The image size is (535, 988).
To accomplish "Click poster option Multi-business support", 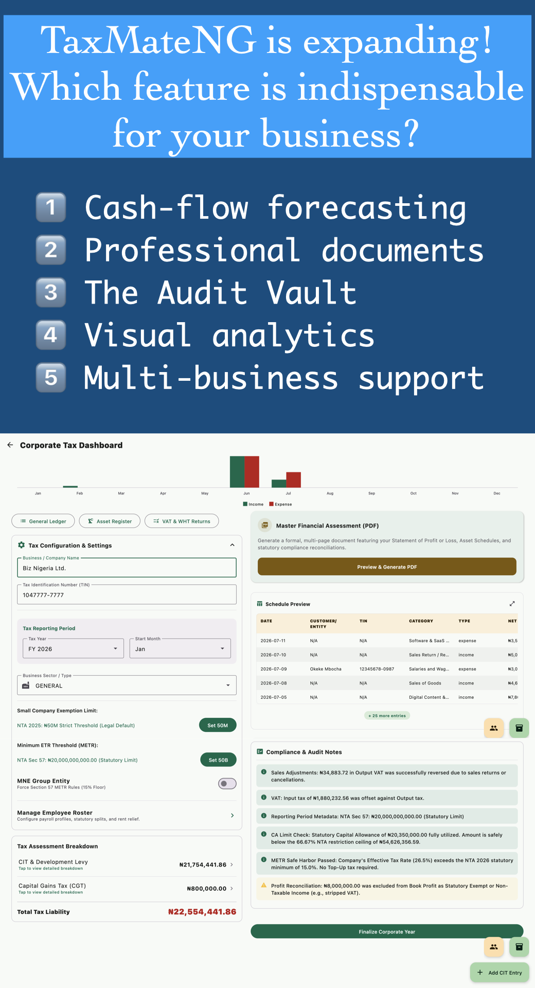I will click(x=284, y=378).
